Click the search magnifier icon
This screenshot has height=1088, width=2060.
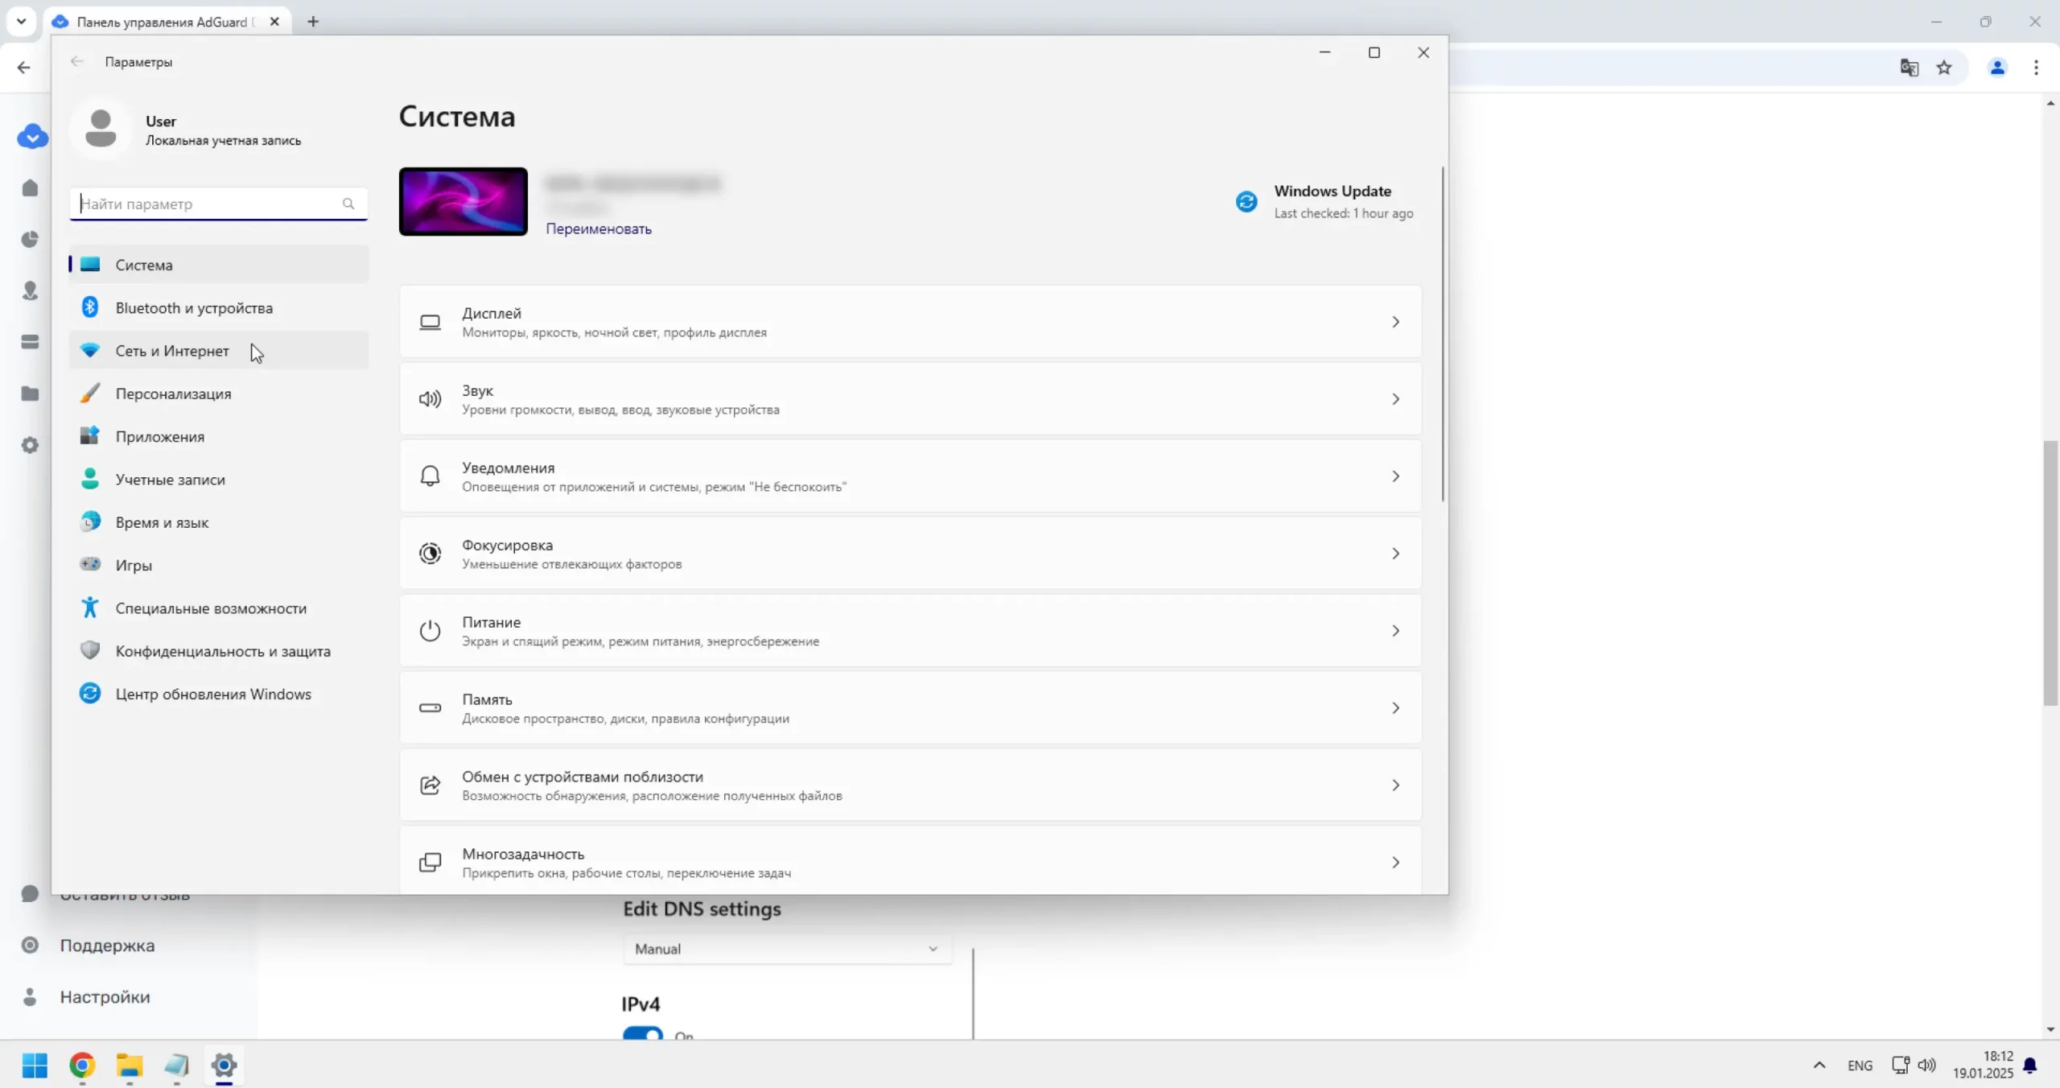(x=348, y=204)
